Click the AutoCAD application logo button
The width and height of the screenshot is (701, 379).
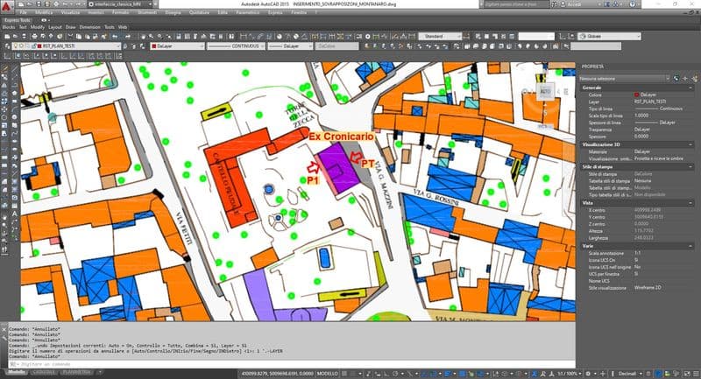7,5
